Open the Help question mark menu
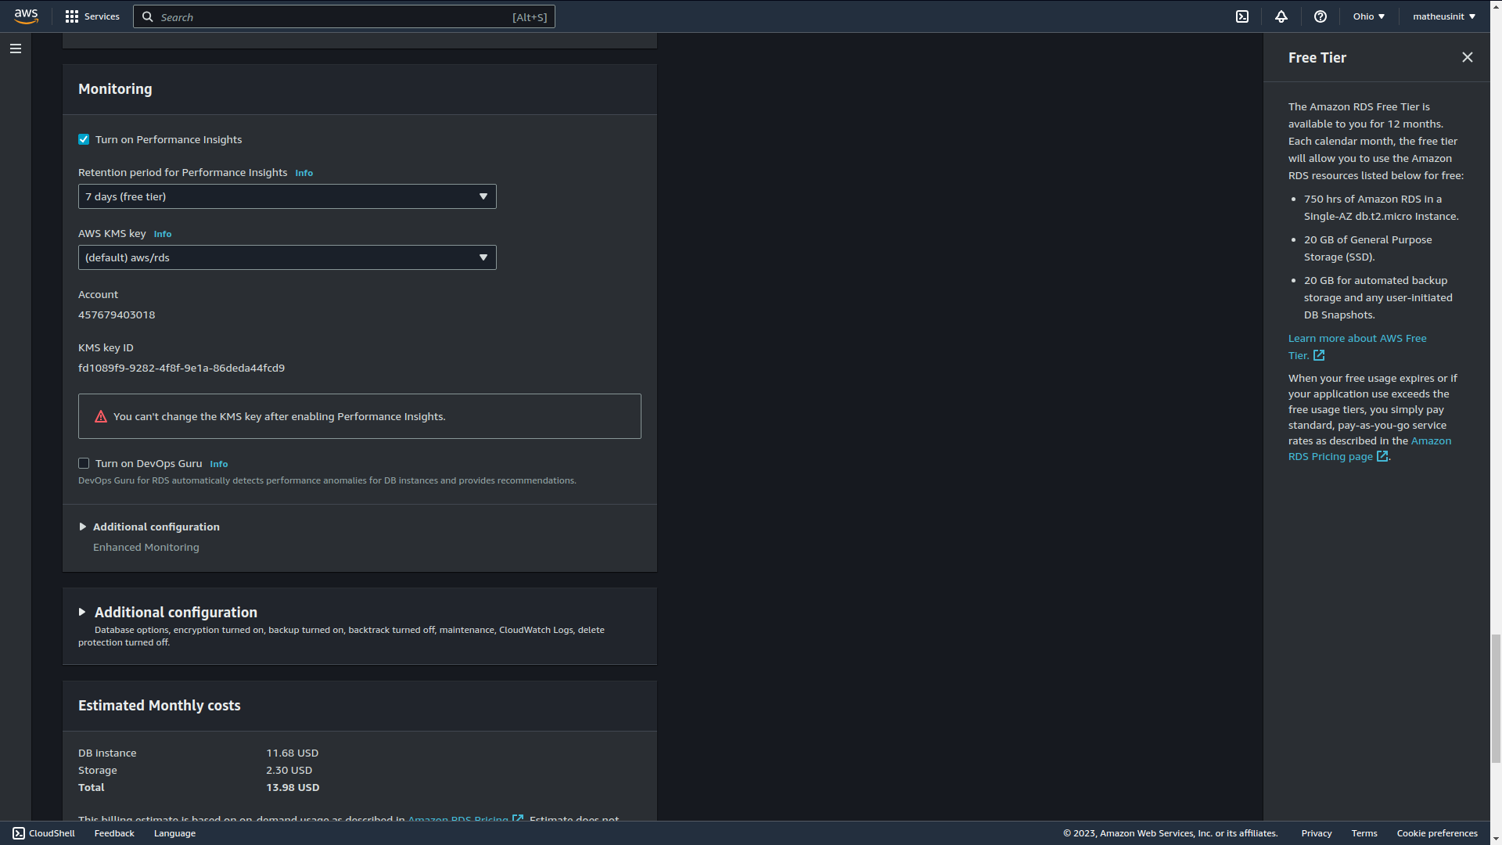The height and width of the screenshot is (845, 1502). tap(1320, 16)
